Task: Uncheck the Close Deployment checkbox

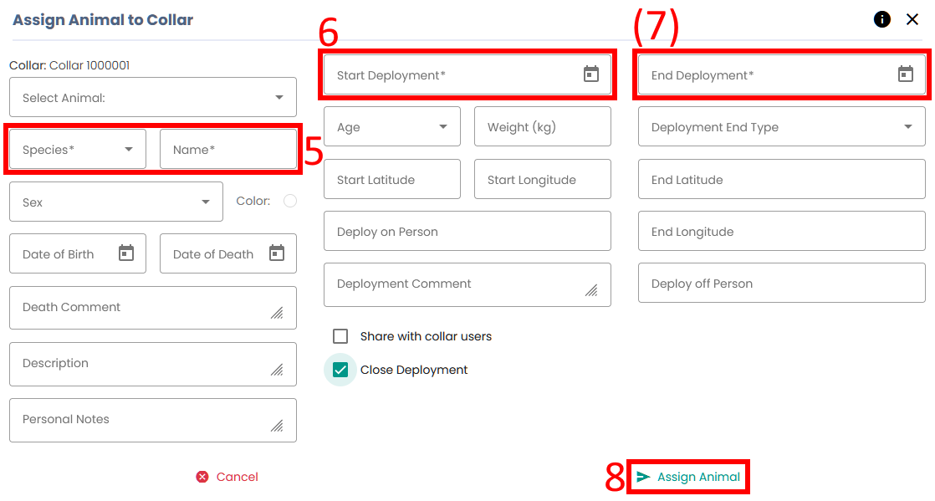Action: 340,370
